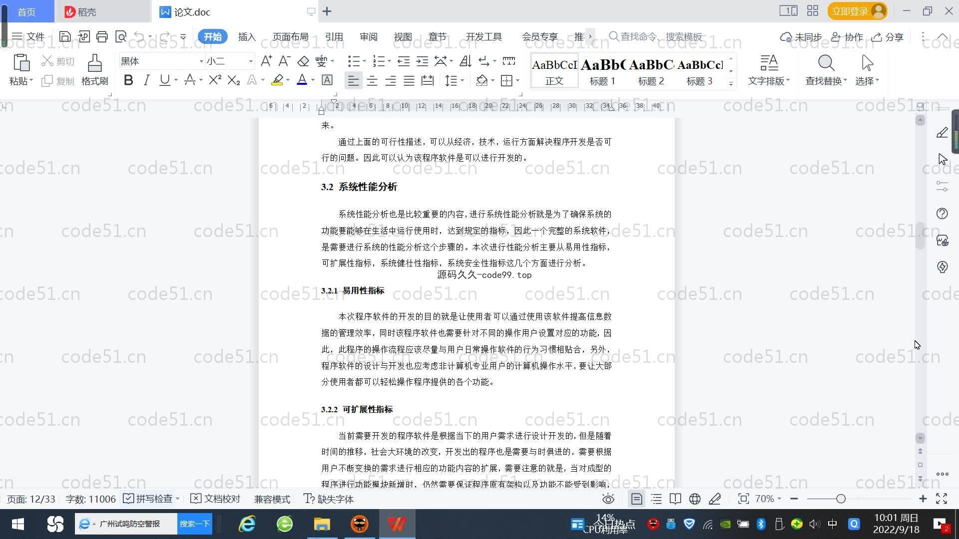Click the 协作 collaborate button
Viewport: 959px width, 539px height.
point(847,37)
